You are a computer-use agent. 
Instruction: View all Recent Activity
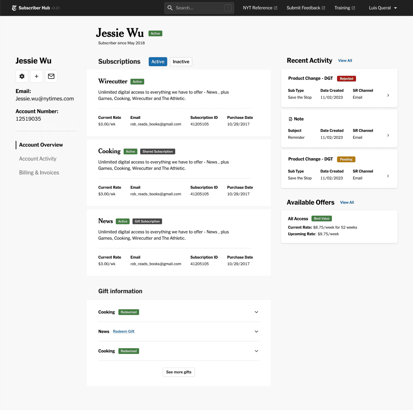click(x=345, y=61)
